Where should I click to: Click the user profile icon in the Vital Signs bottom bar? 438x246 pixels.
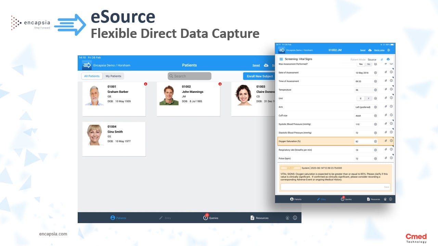385,199
